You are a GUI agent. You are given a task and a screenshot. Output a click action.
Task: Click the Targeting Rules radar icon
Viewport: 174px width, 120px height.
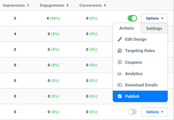tap(120, 51)
